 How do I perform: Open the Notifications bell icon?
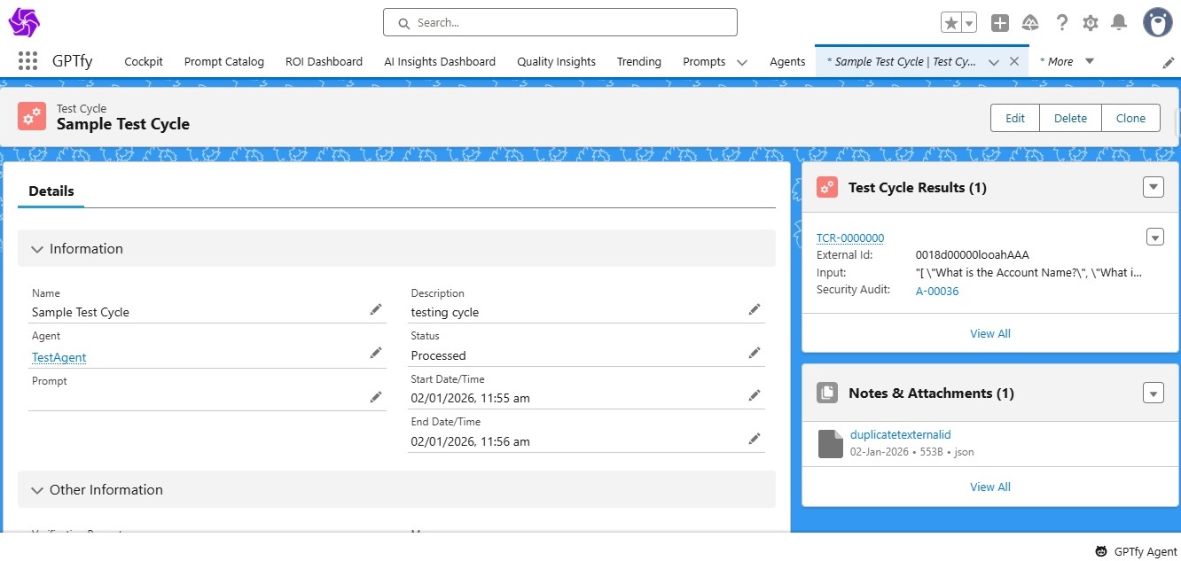click(1120, 23)
